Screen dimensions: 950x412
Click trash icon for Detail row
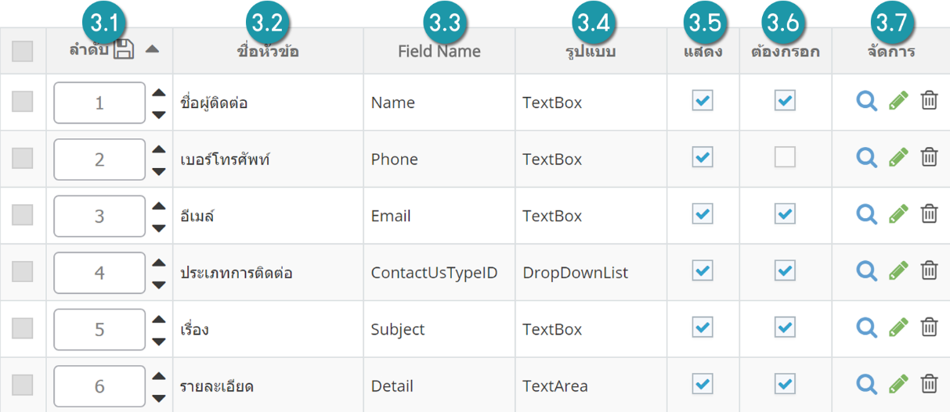[x=929, y=384]
